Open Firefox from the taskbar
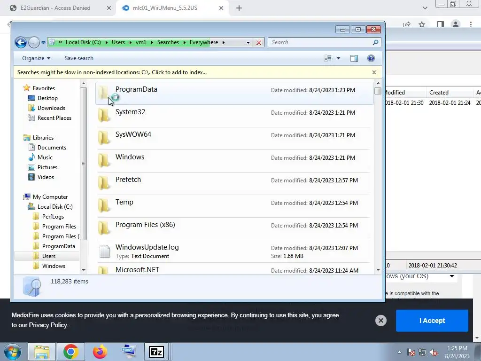The width and height of the screenshot is (481, 361). point(100,352)
